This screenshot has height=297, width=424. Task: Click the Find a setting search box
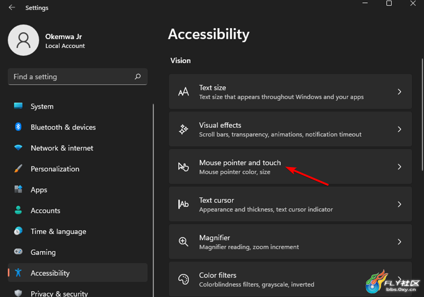(x=78, y=77)
